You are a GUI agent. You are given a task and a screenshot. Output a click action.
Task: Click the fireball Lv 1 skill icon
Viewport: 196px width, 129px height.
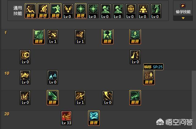(x=53, y=37)
